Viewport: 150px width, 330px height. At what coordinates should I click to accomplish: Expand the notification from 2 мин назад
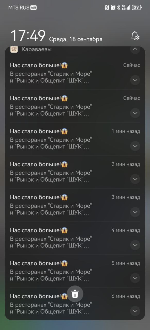click(x=135, y=179)
